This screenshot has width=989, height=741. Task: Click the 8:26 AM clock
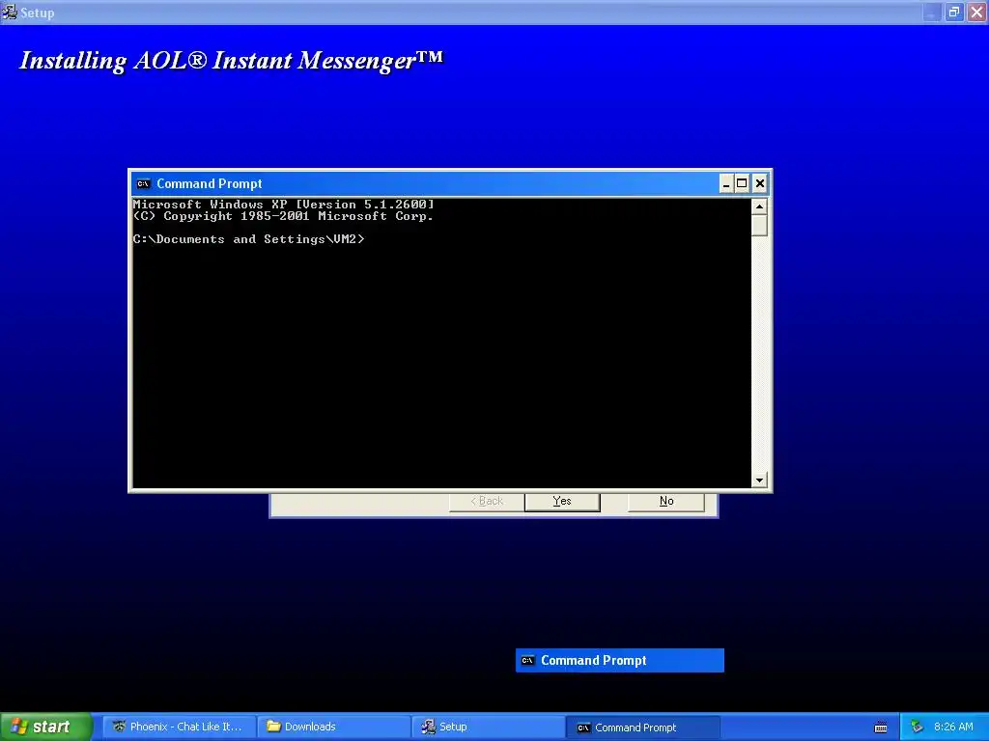point(953,727)
